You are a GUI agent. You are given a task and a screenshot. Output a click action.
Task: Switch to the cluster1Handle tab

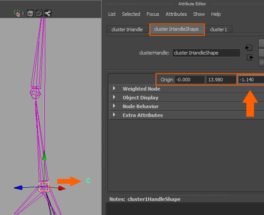coord(127,29)
